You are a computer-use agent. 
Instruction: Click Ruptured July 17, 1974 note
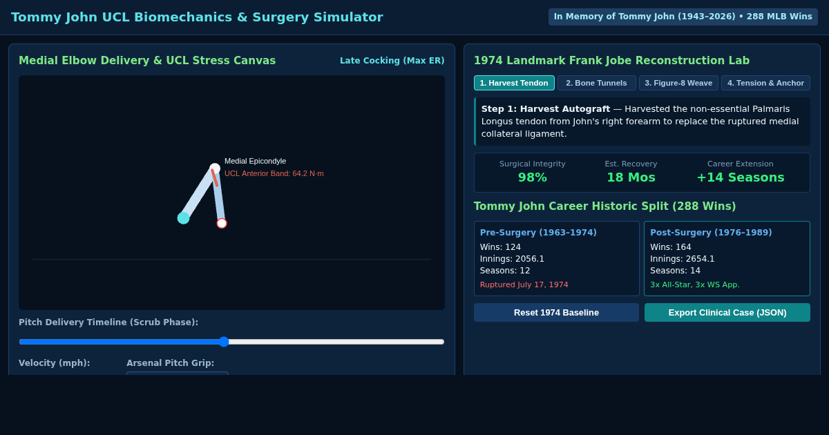(x=524, y=284)
